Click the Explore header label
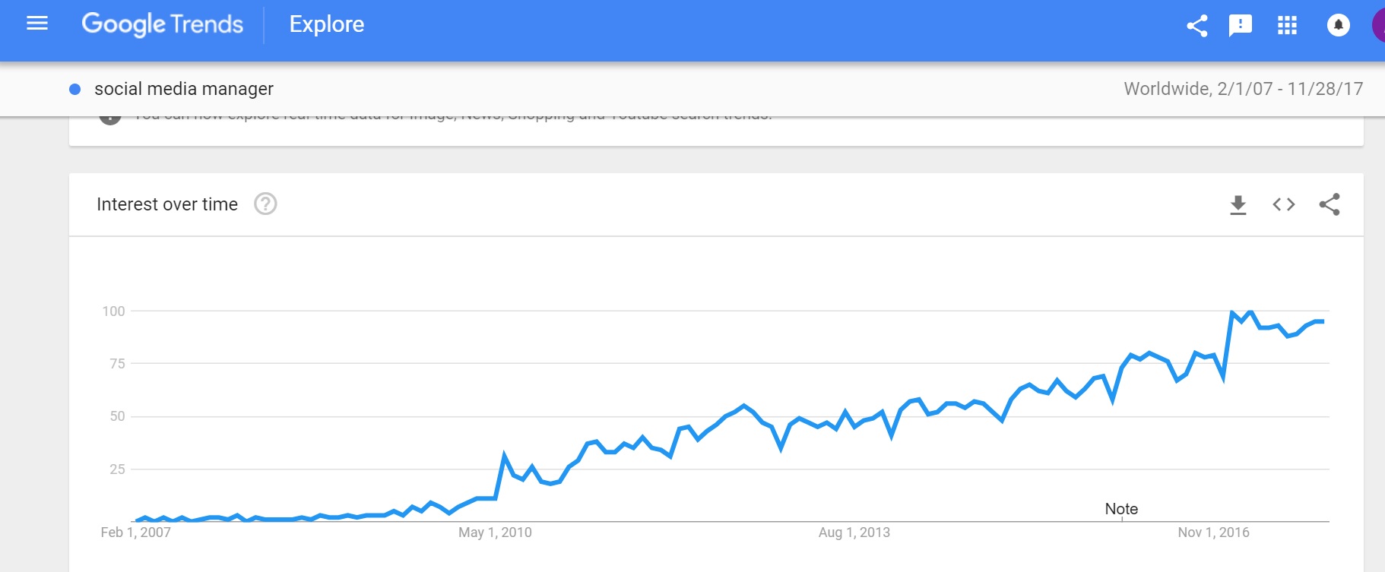Viewport: 1385px width, 572px height. point(327,24)
